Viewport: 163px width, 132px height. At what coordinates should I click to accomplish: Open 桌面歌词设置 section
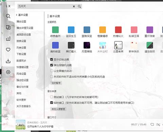pos(24,34)
